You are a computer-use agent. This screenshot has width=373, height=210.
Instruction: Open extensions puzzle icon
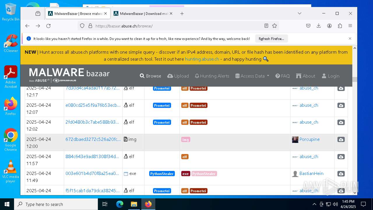[340, 26]
